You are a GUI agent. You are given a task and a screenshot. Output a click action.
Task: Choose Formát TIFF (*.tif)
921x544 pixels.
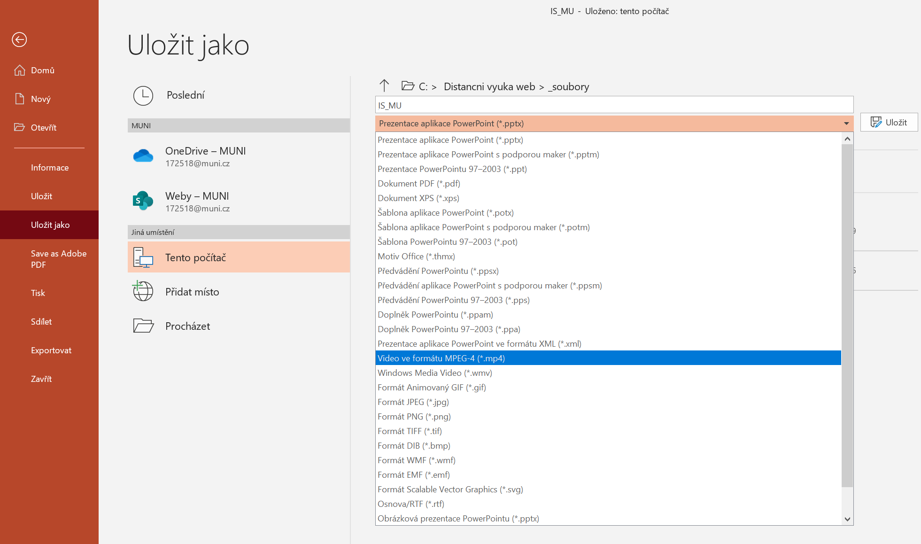pos(608,431)
